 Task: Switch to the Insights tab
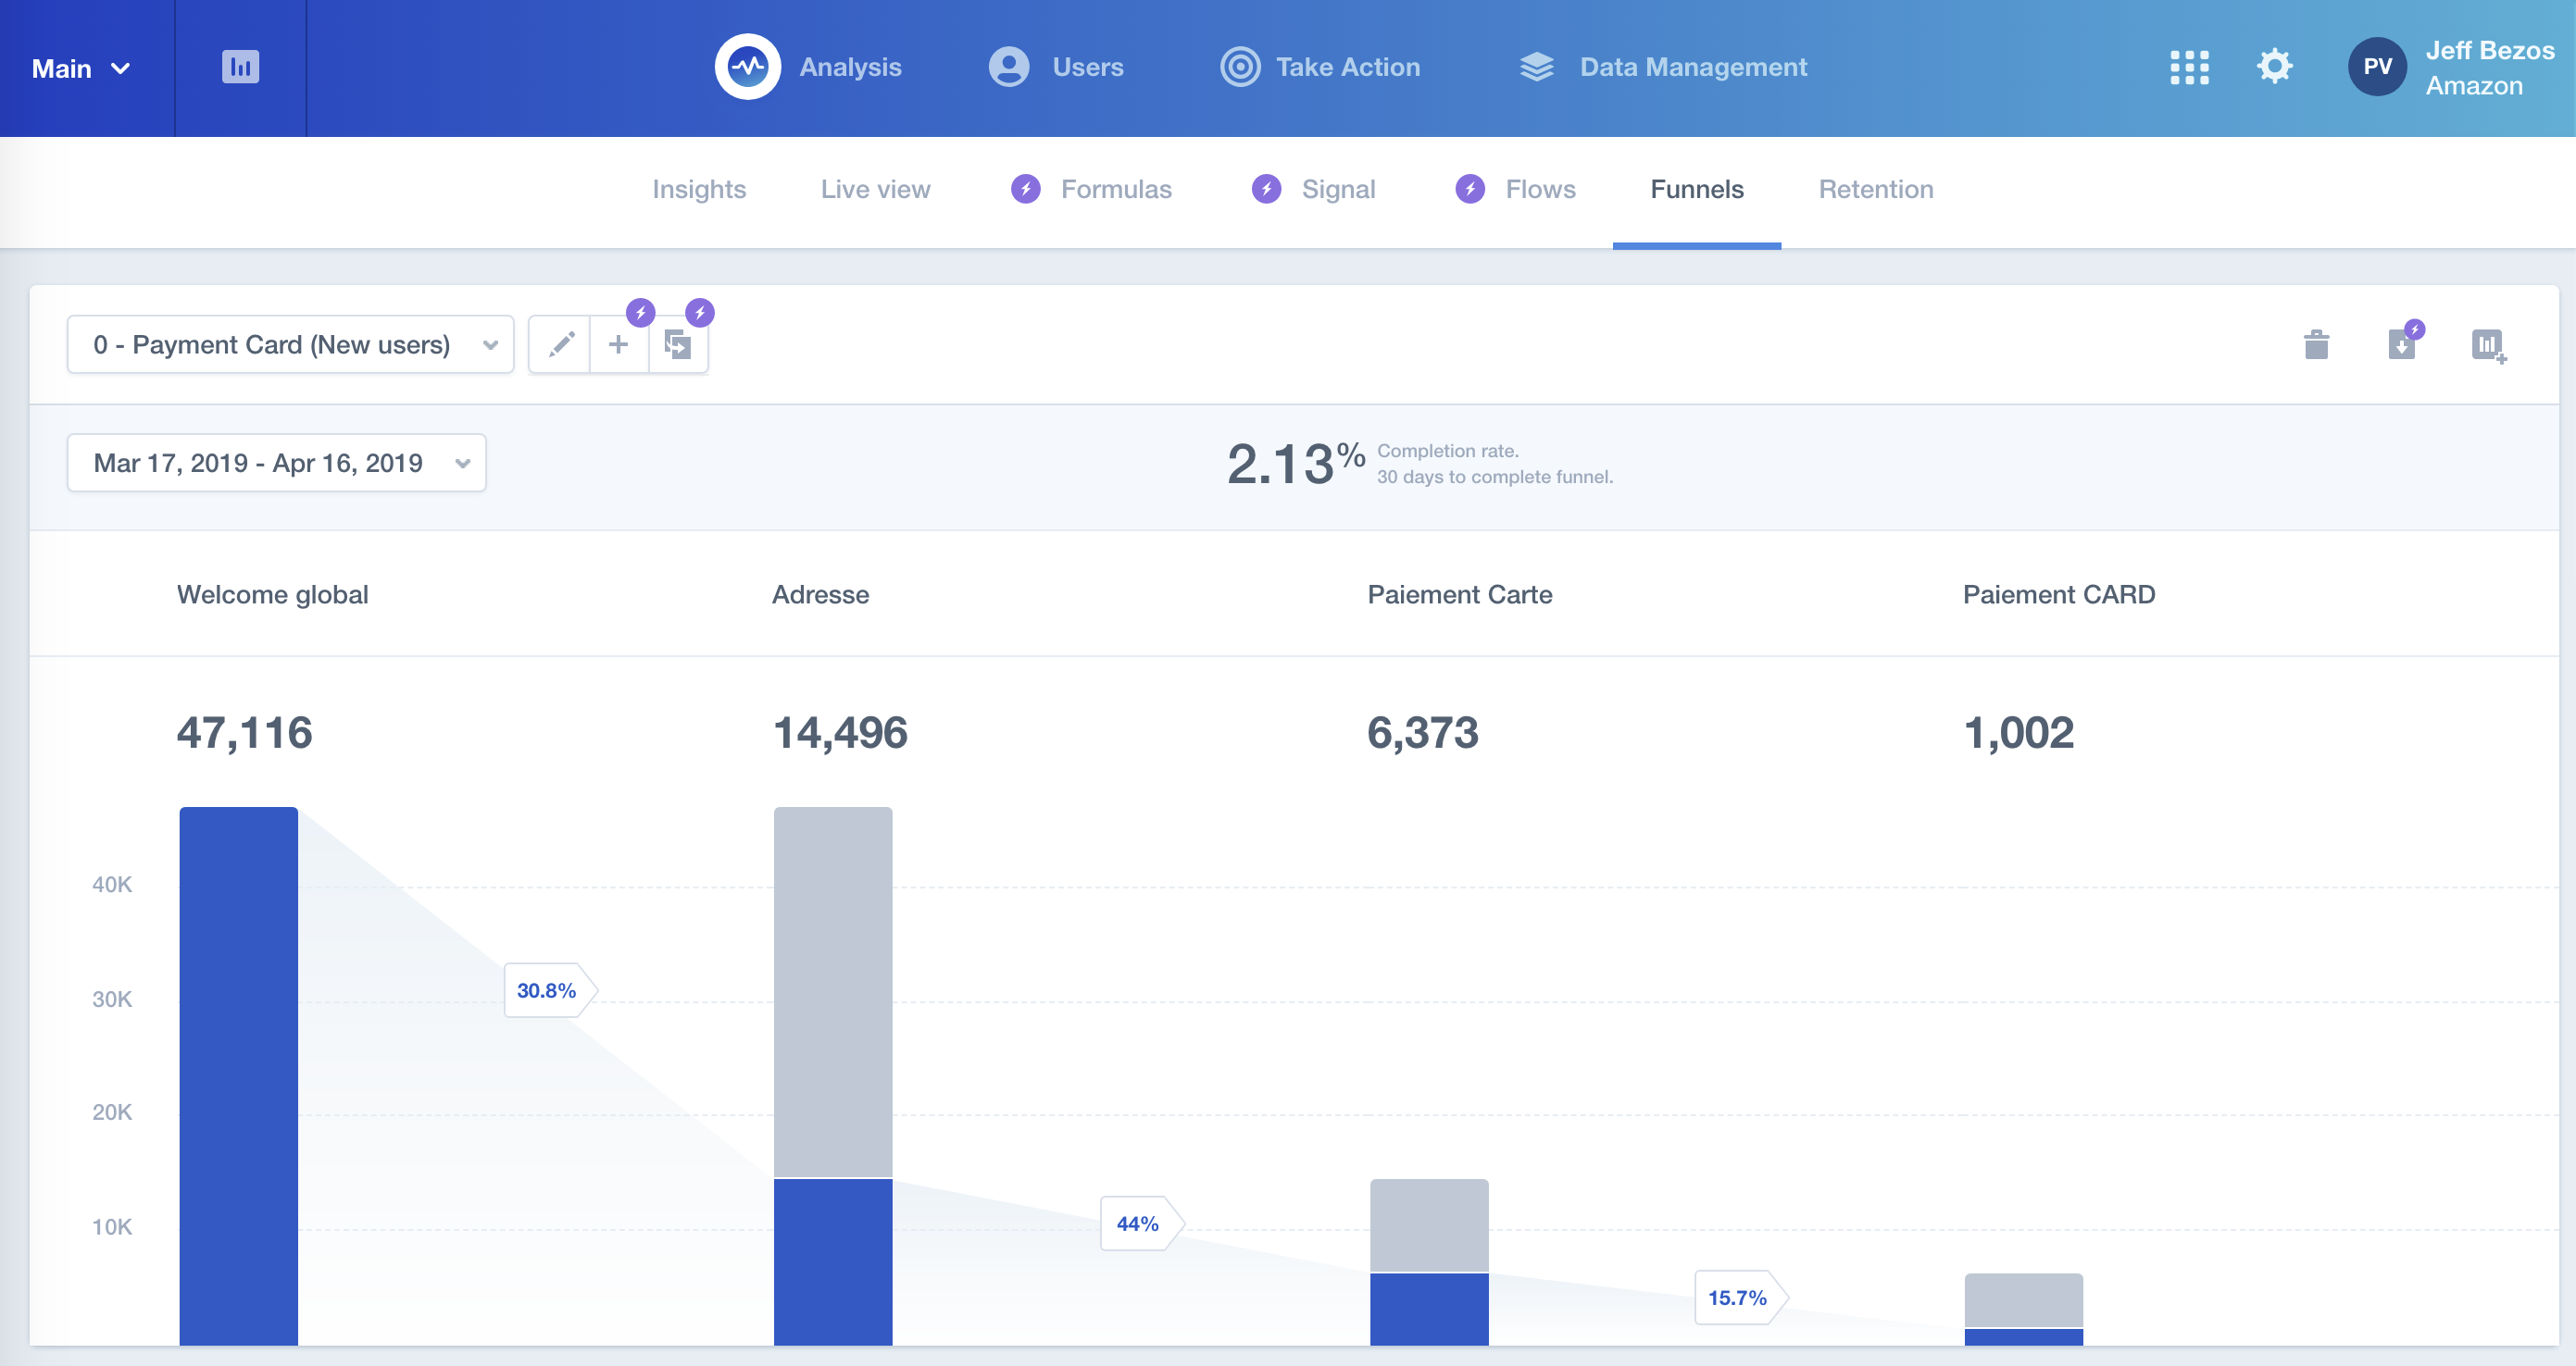pyautogui.click(x=699, y=189)
